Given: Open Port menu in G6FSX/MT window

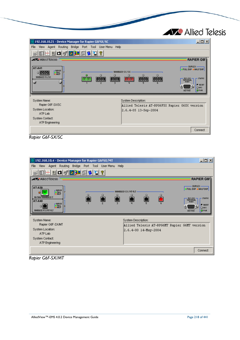Looking at the screenshot, I should point(86,166).
